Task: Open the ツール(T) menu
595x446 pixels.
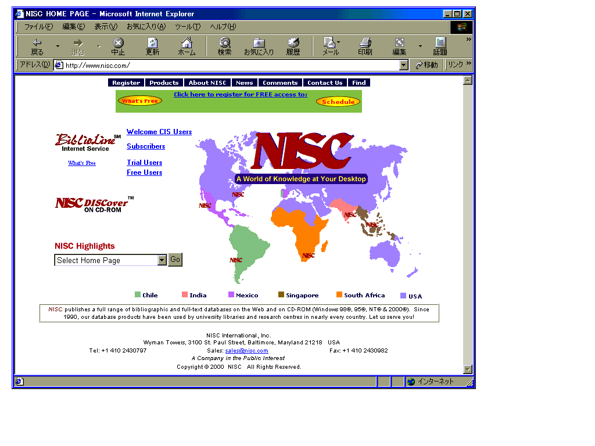Action: click(188, 27)
